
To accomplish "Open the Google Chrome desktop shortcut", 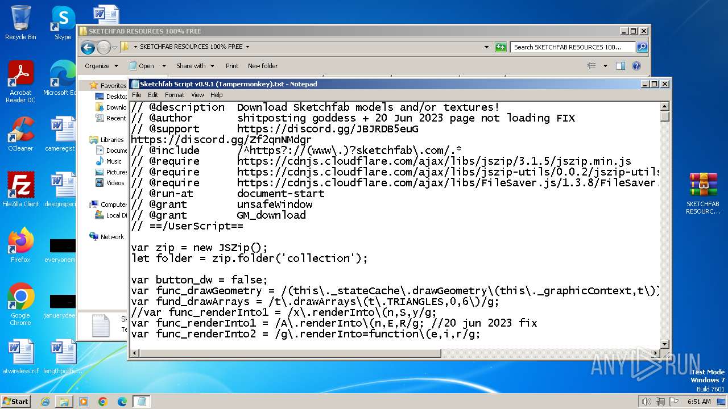I will 20,304.
